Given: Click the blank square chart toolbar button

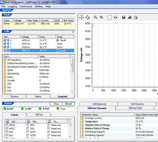Looking at the screenshot, I should [x=109, y=17].
